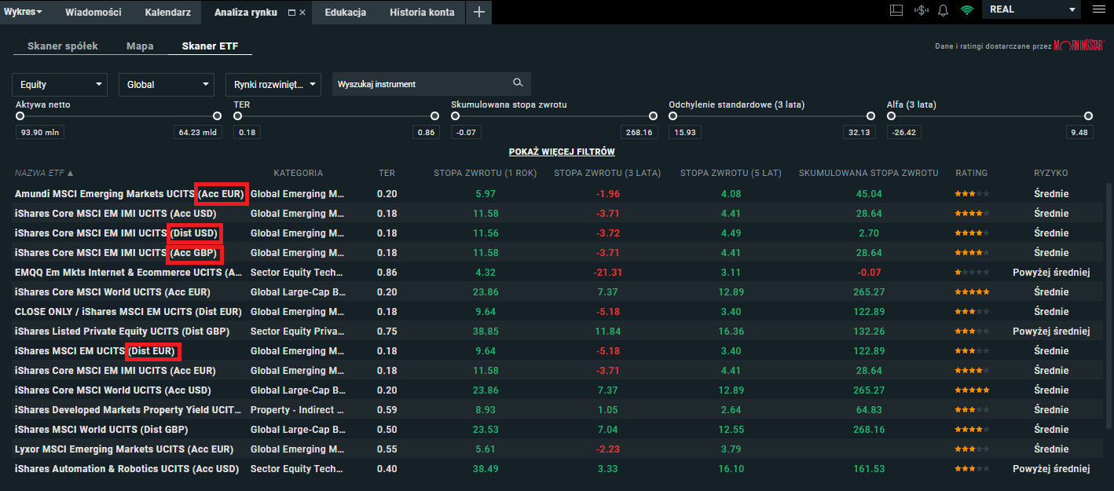
Task: Close the Analiza rynku tab
Action: coord(302,13)
